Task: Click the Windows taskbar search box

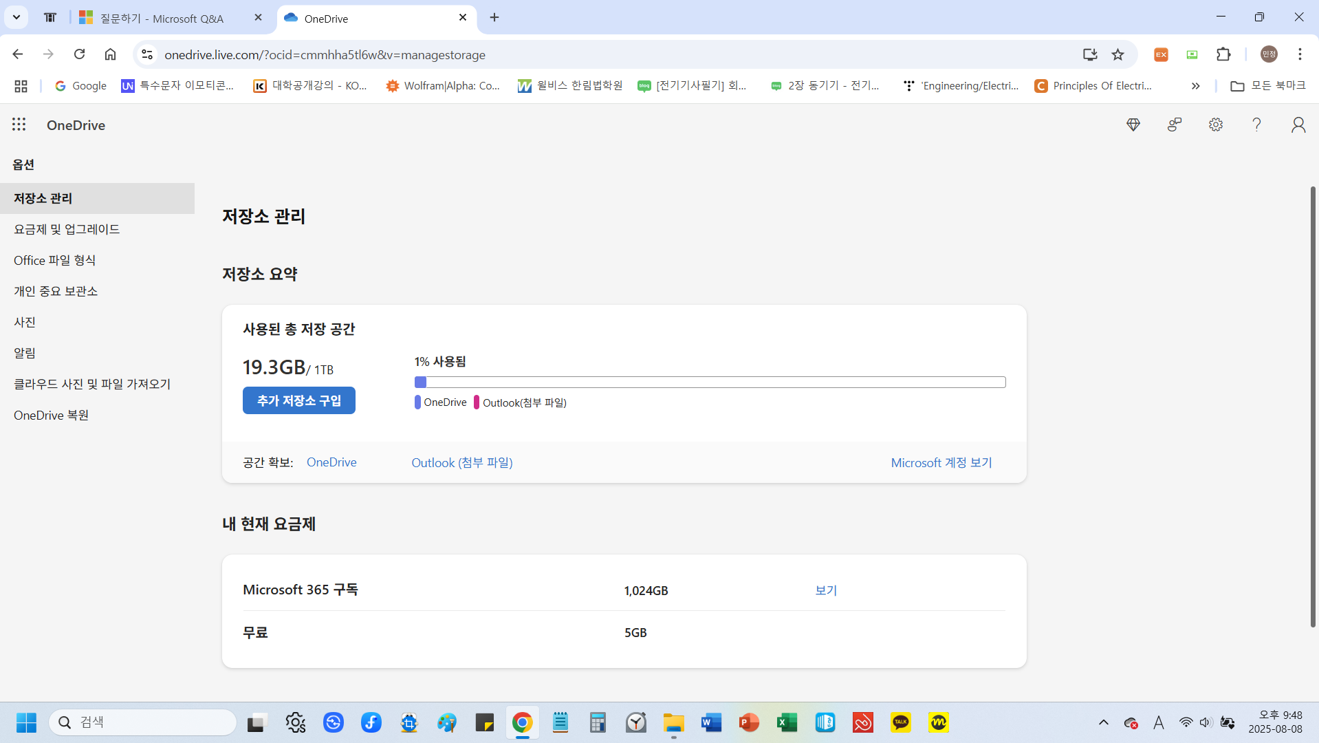Action: pyautogui.click(x=143, y=722)
